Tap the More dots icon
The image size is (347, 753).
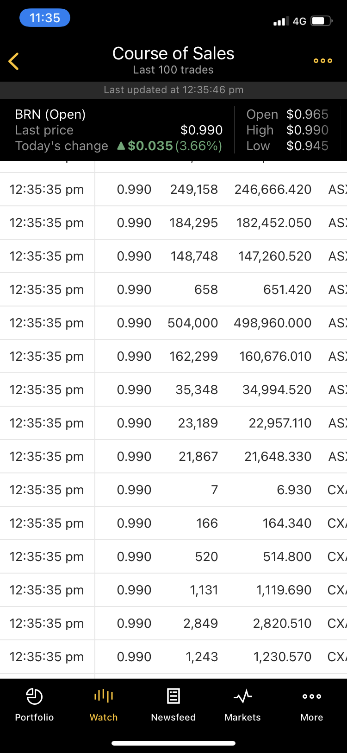[312, 696]
